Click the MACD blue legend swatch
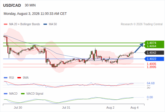This screenshot has width=165, height=112. 6,94
